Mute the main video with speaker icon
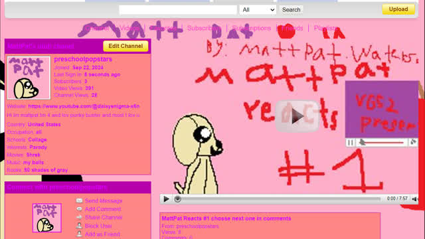Viewport: 425px width, 239px height. click(414, 199)
